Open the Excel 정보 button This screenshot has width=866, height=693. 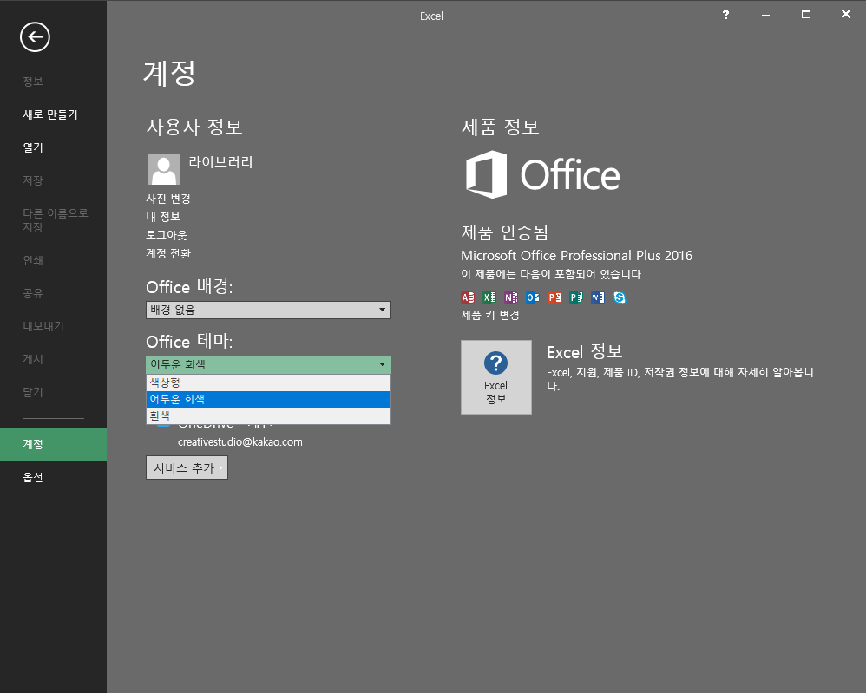click(496, 377)
